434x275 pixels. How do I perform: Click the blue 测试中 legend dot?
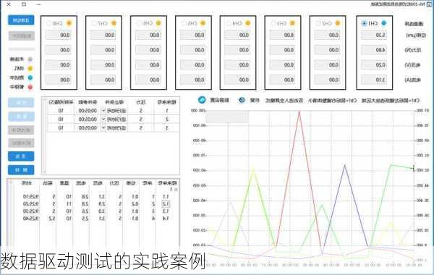pos(30,77)
